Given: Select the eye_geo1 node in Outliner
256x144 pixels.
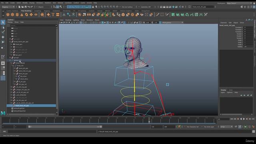Looking at the screenshot, I should coord(18,55).
